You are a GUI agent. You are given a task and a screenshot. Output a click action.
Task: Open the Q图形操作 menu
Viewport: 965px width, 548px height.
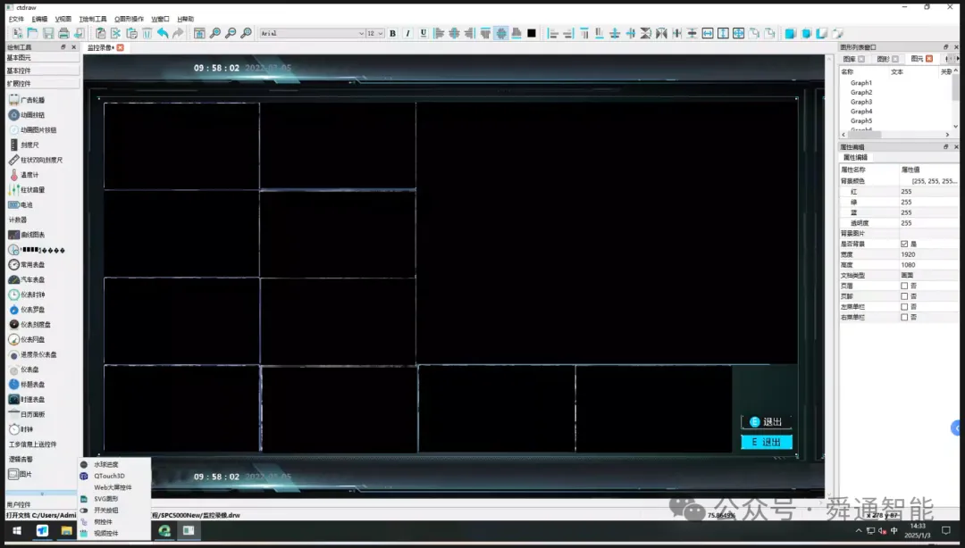[130, 19]
